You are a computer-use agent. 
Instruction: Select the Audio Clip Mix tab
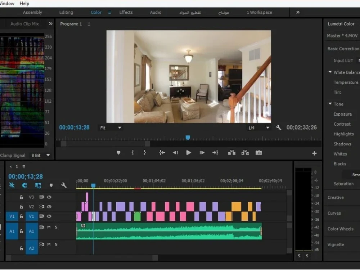(x=24, y=24)
